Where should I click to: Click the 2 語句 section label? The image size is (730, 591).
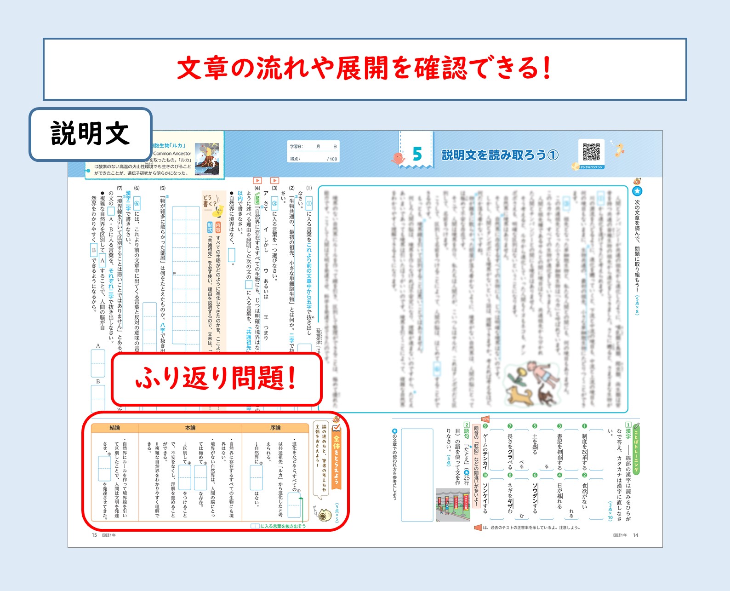[x=467, y=430]
